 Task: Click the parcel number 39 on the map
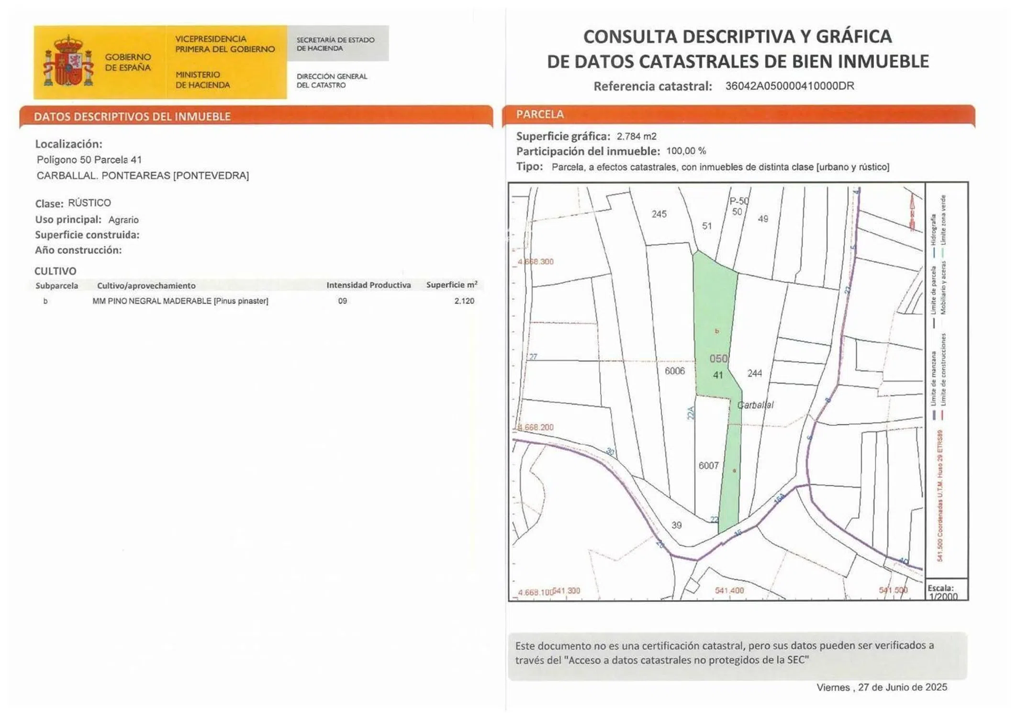676,525
